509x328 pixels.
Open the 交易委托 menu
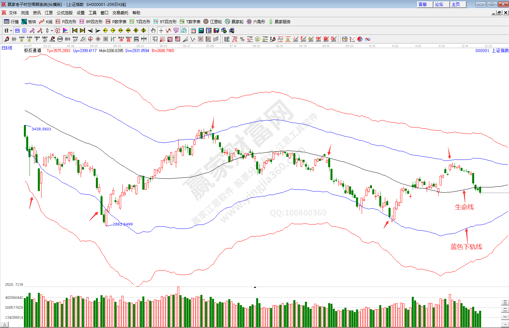120,13
